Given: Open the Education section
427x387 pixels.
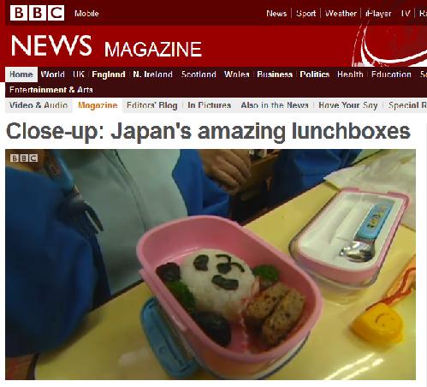Looking at the screenshot, I should coord(391,74).
